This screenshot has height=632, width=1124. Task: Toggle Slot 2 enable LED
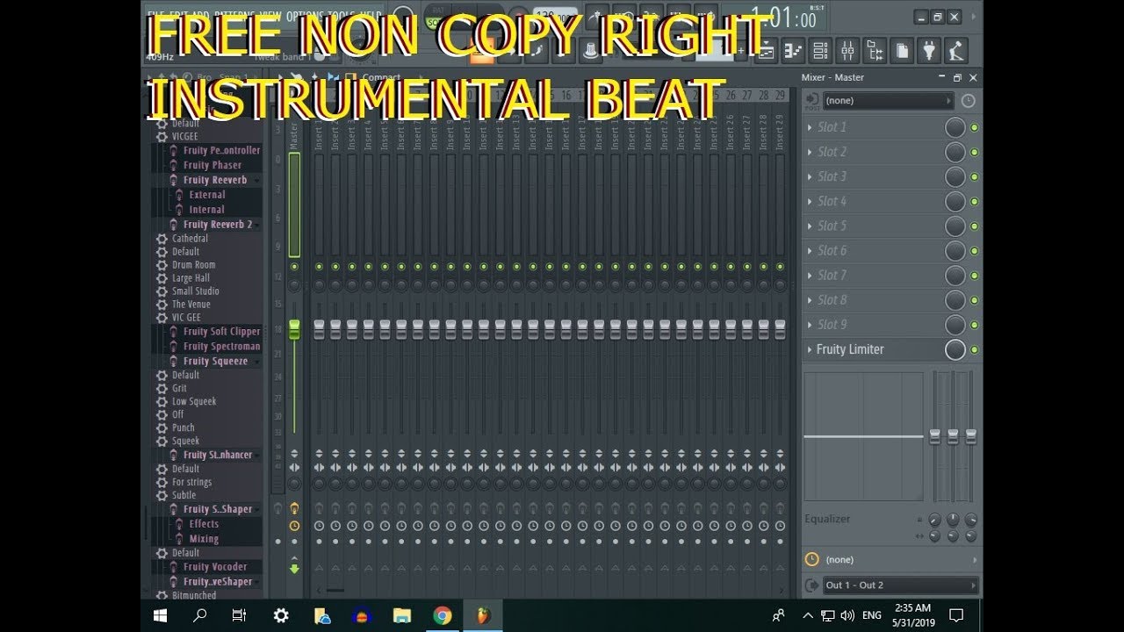pyautogui.click(x=974, y=153)
